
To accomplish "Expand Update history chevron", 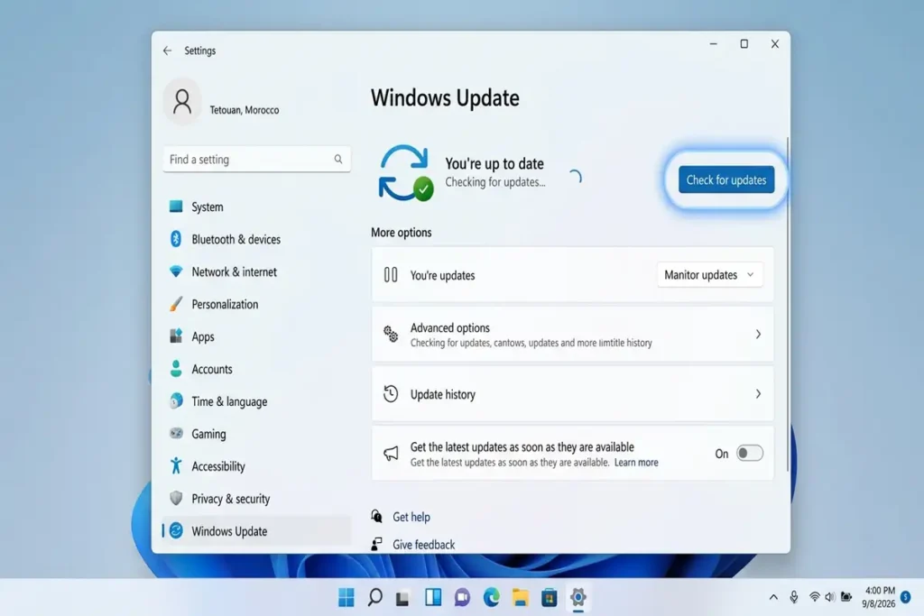I will pos(758,393).
